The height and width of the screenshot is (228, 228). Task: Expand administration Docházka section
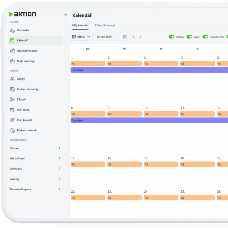click(x=35, y=169)
